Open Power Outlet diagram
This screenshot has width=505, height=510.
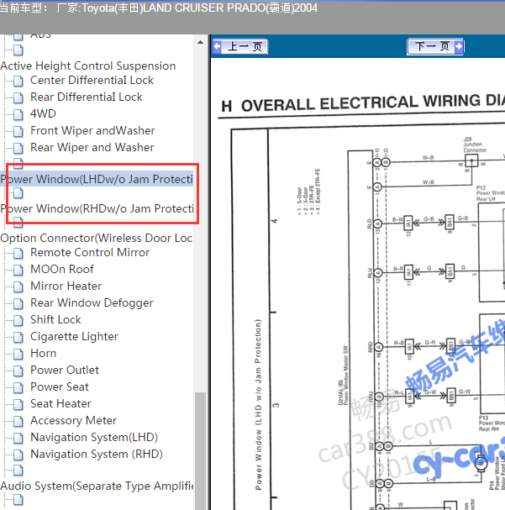(65, 371)
